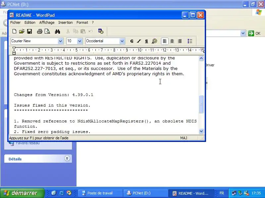Open the Edition menu

coord(30,22)
